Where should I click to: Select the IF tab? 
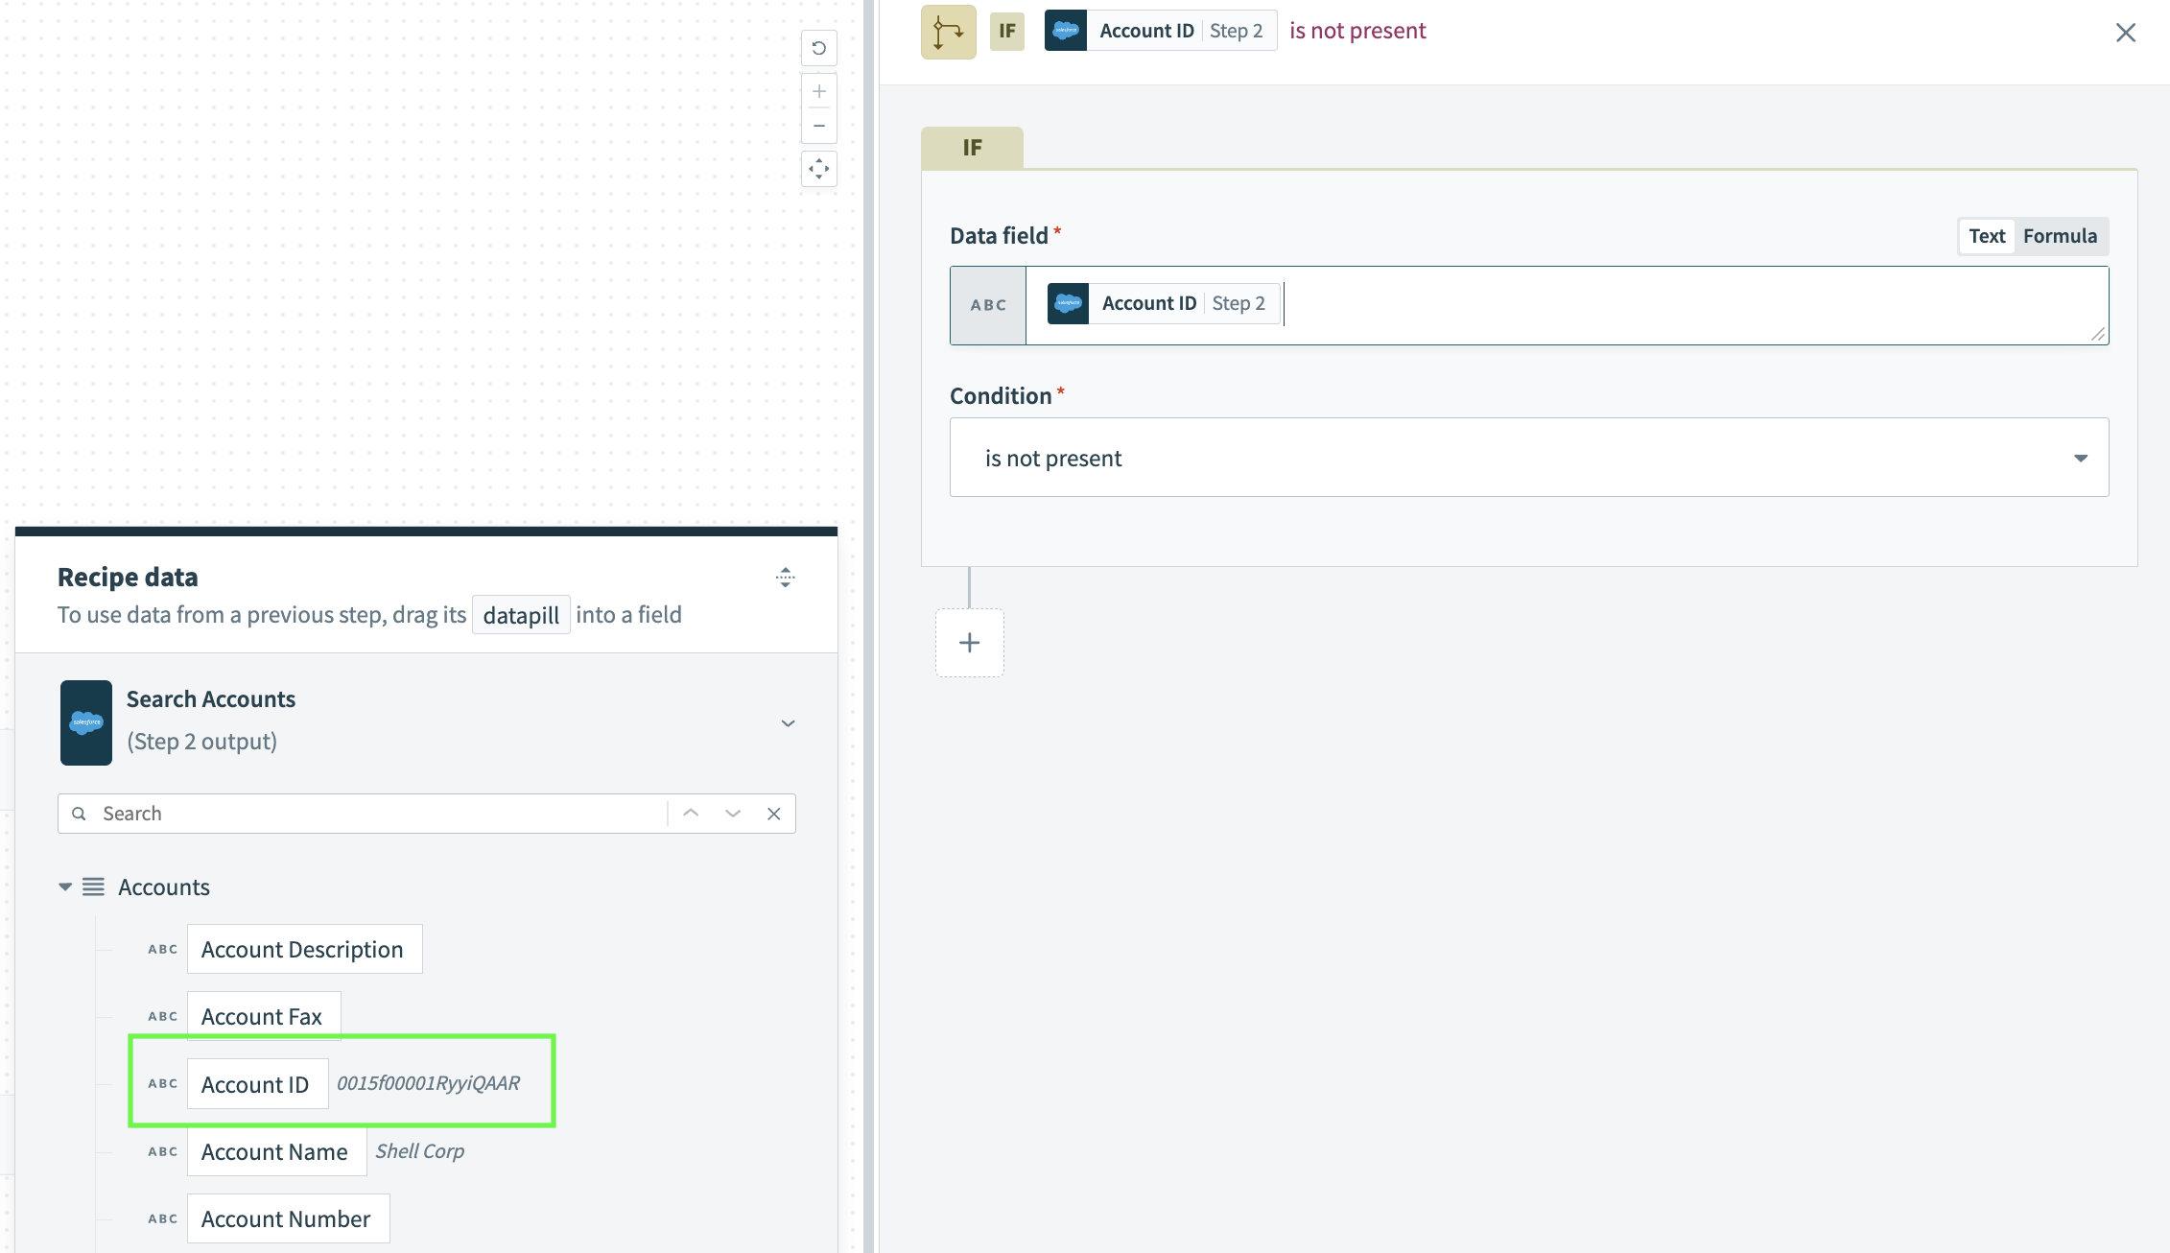pyautogui.click(x=972, y=148)
